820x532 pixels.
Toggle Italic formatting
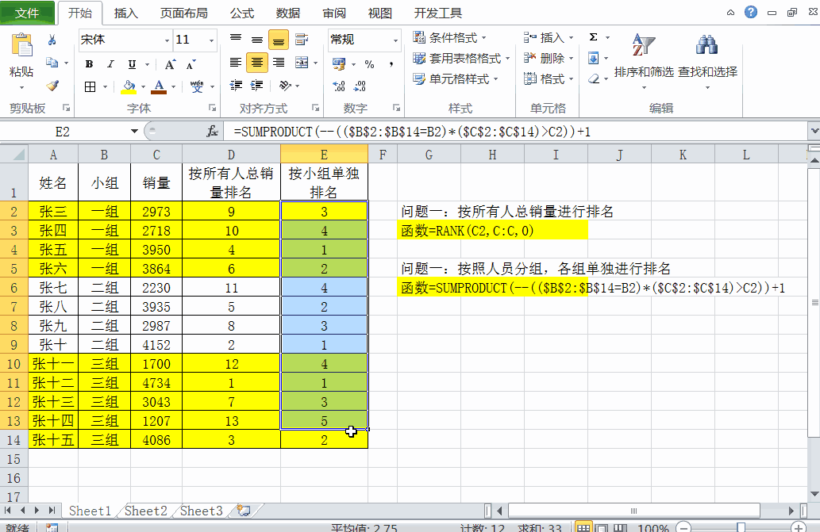pyautogui.click(x=110, y=64)
